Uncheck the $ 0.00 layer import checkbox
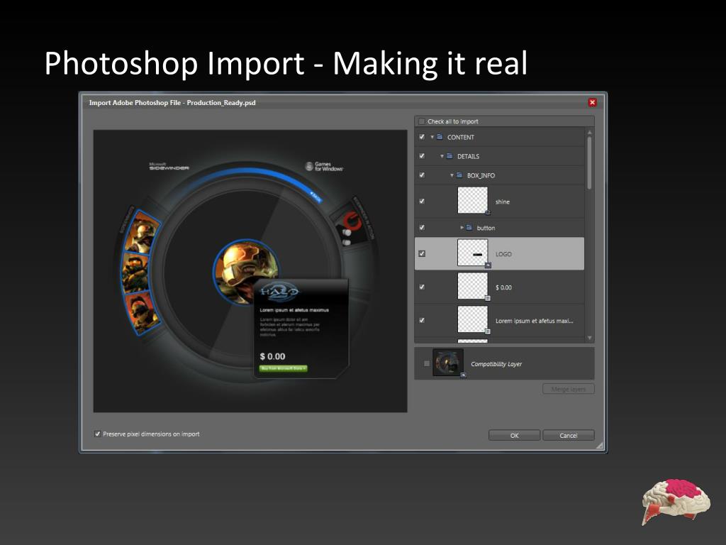 pyautogui.click(x=422, y=287)
